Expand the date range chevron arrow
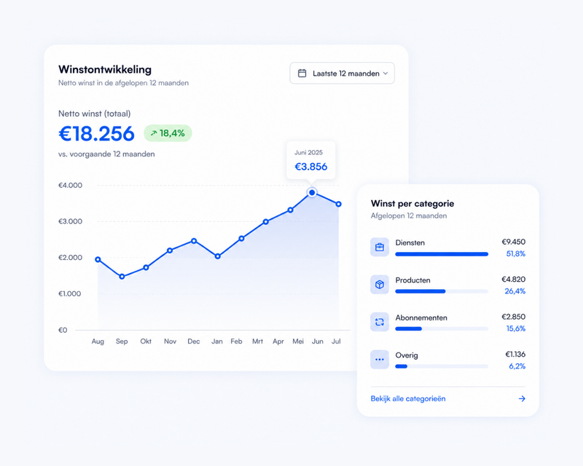The image size is (583, 466). coord(386,74)
